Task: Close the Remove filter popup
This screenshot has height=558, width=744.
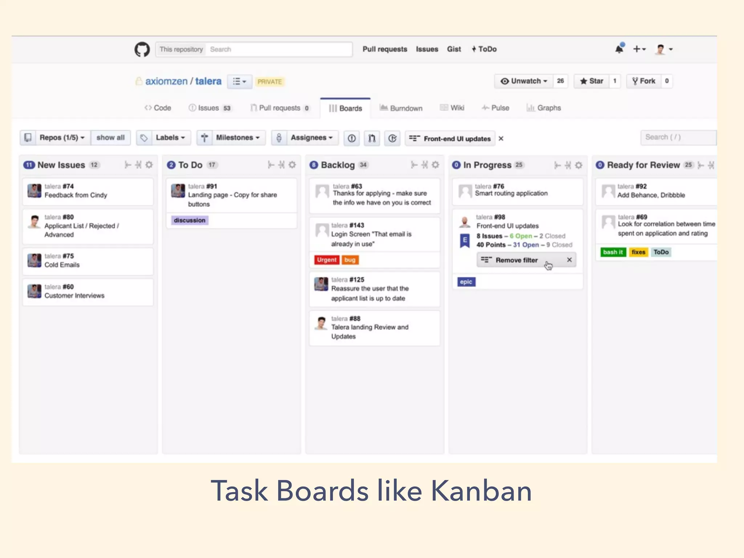Action: coord(569,260)
